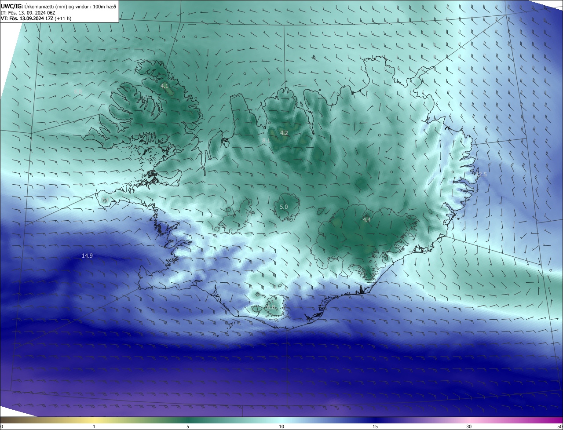
Task: Click the 4.4 value label on Vatnajökull
Action: pos(367,219)
